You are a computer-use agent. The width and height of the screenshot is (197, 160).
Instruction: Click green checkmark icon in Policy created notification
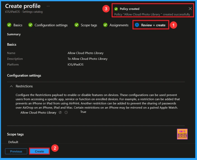[116, 9]
